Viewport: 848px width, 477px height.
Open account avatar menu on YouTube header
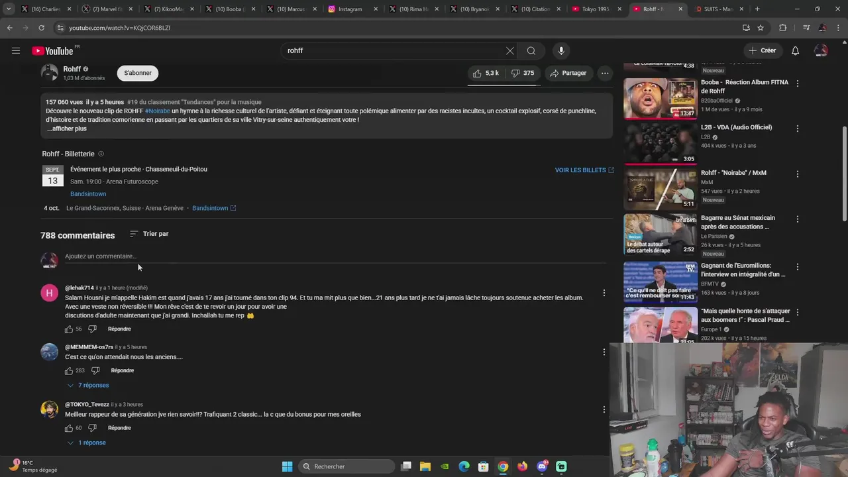821,50
